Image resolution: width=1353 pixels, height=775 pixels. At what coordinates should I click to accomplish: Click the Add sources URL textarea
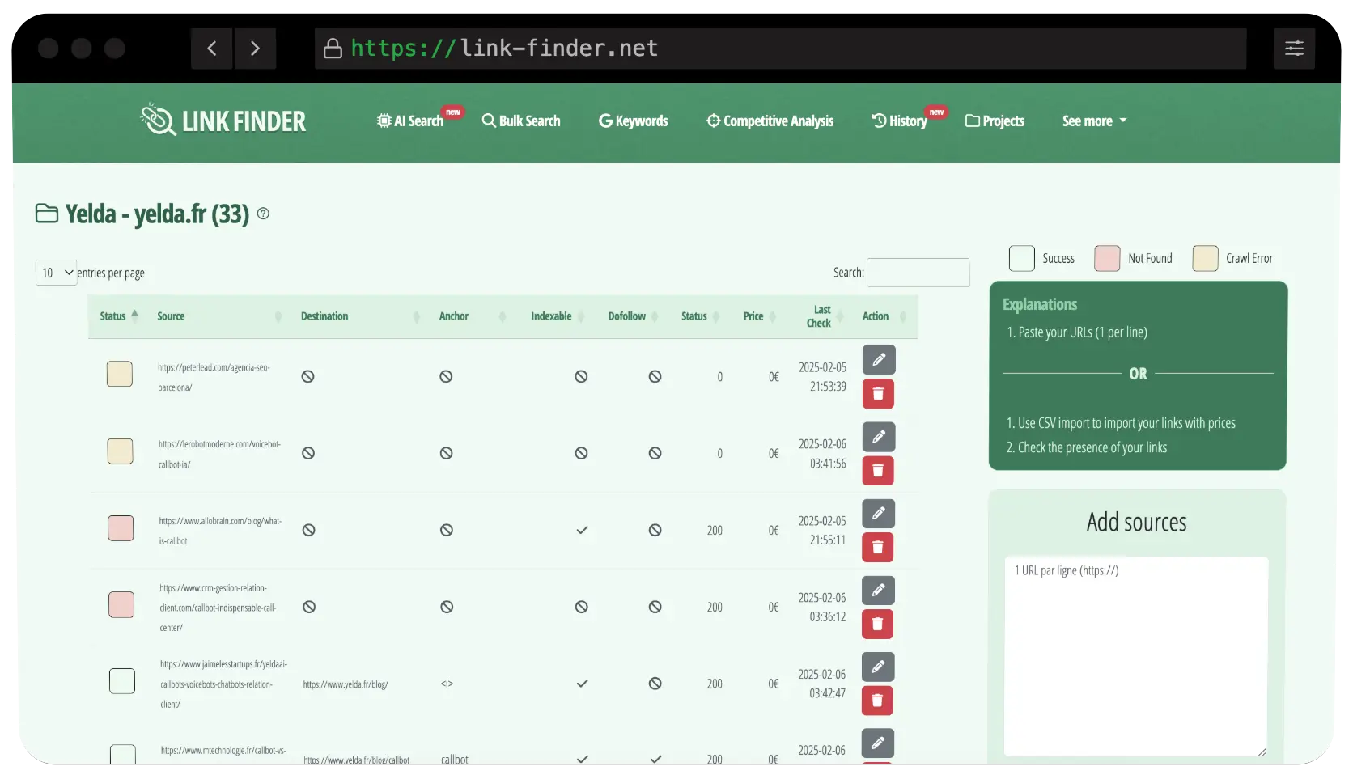1136,656
